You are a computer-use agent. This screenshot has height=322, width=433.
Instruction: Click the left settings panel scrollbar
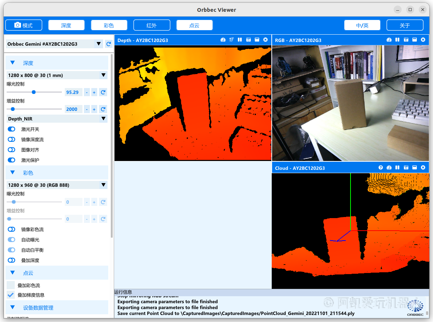(x=112, y=146)
